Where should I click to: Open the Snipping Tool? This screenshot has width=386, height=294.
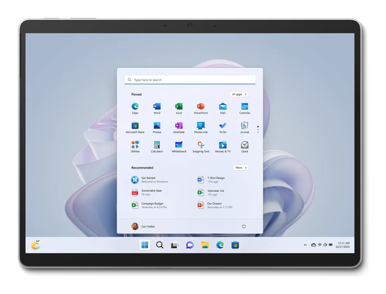(201, 147)
